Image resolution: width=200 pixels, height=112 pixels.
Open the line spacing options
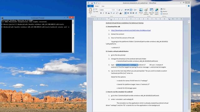point(135,10)
